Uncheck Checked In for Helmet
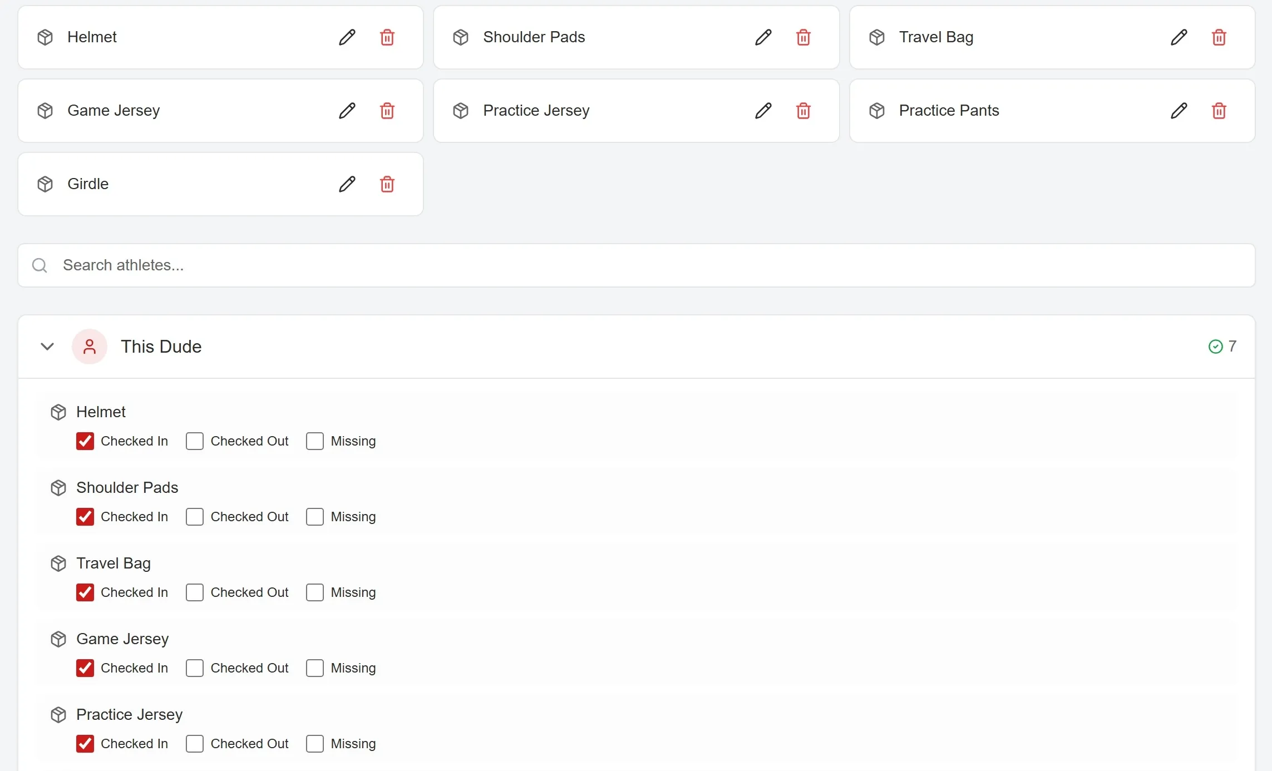1272x771 pixels. click(85, 441)
